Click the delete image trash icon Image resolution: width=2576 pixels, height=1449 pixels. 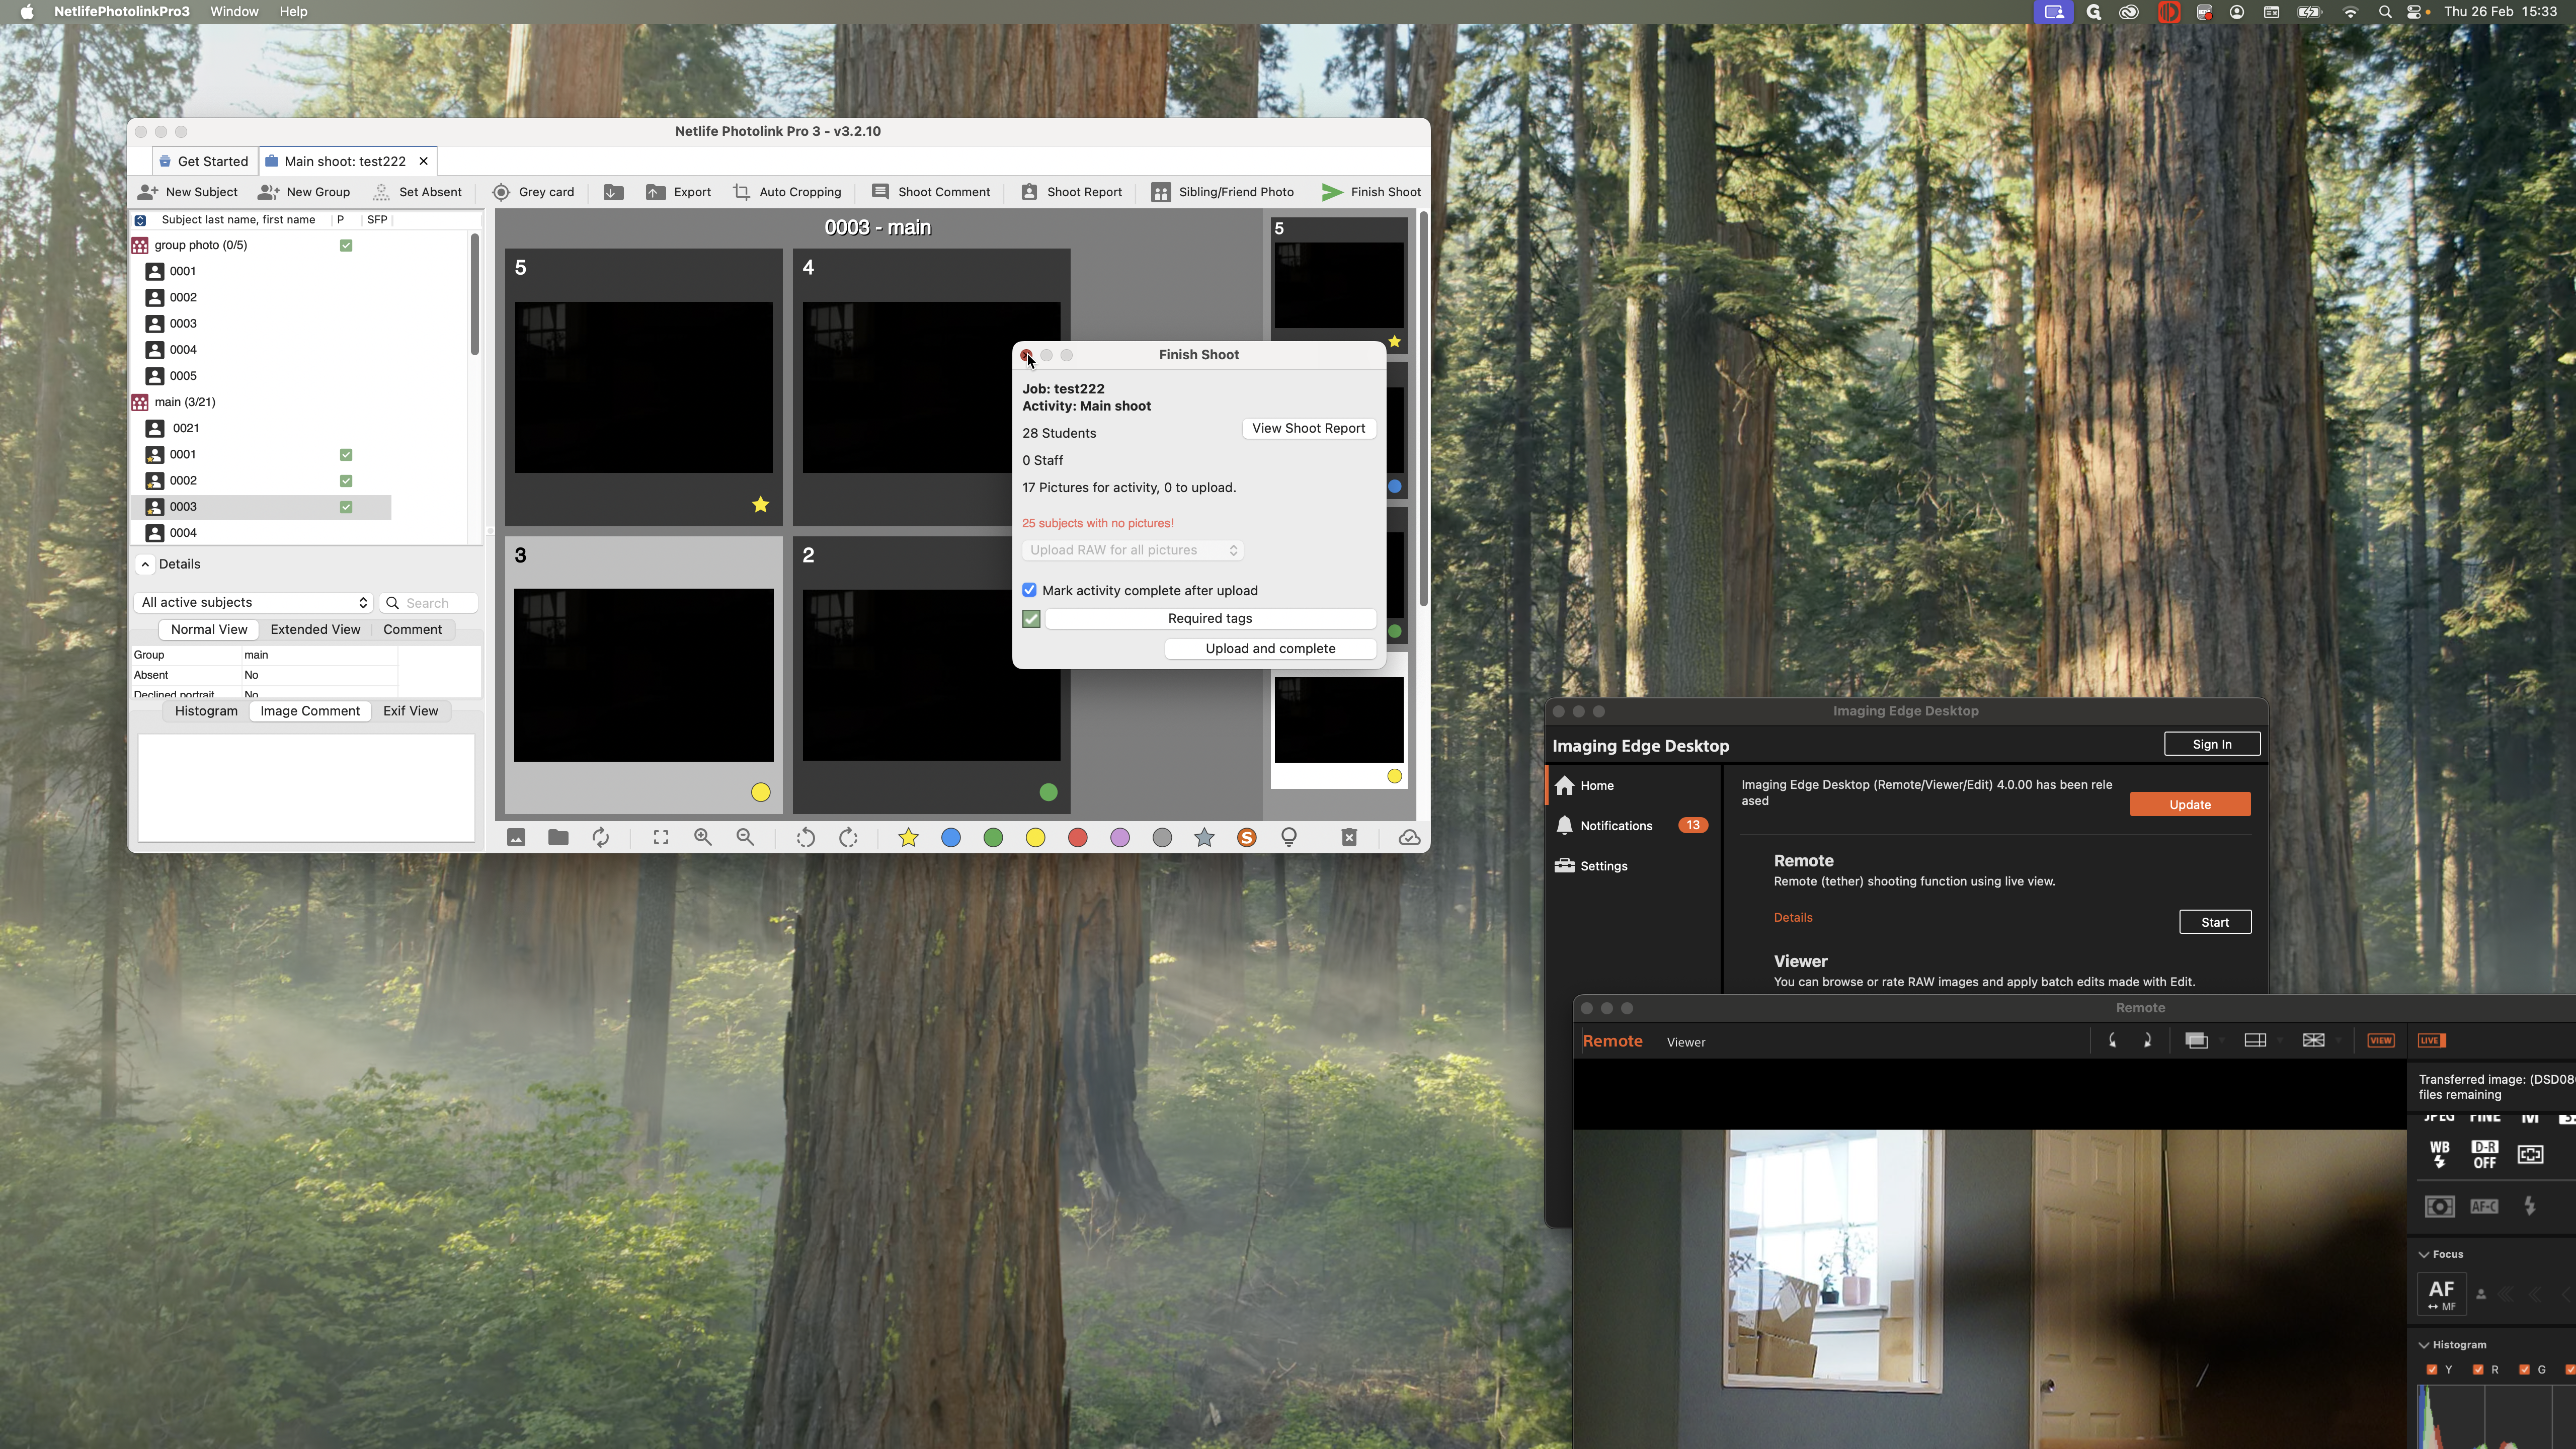pyautogui.click(x=1348, y=838)
